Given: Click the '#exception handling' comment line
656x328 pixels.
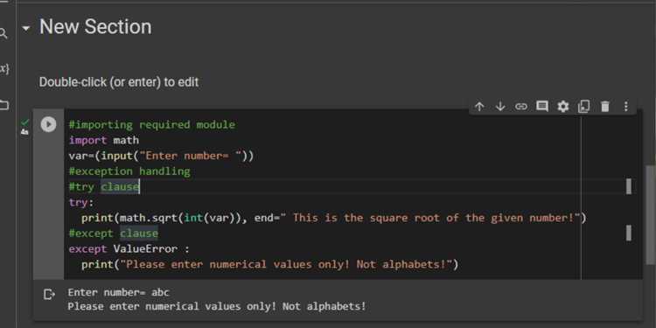Looking at the screenshot, I should (x=129, y=171).
